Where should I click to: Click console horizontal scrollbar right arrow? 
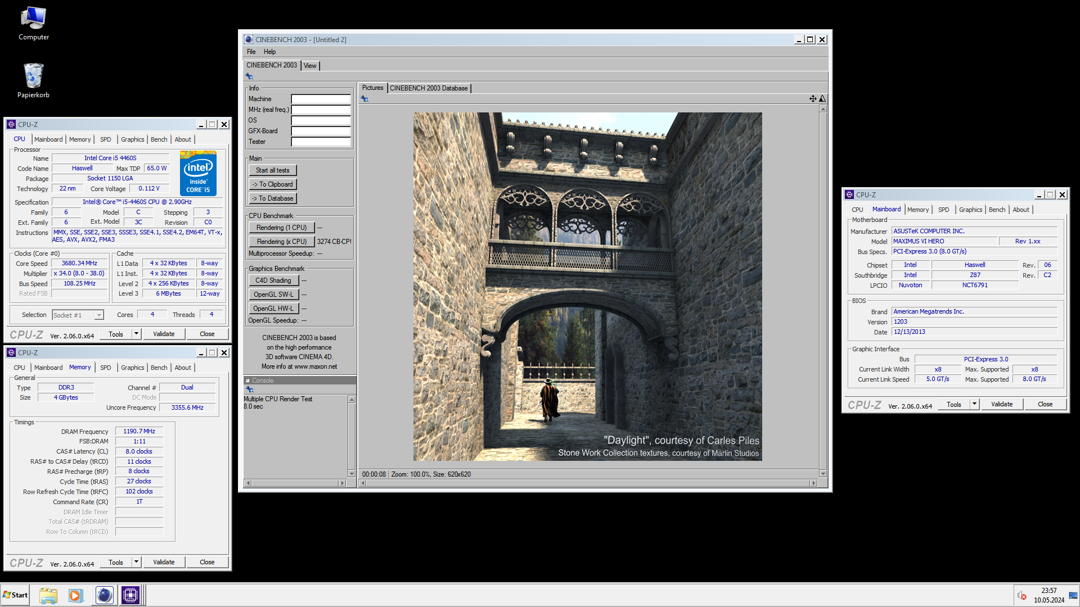pos(342,483)
